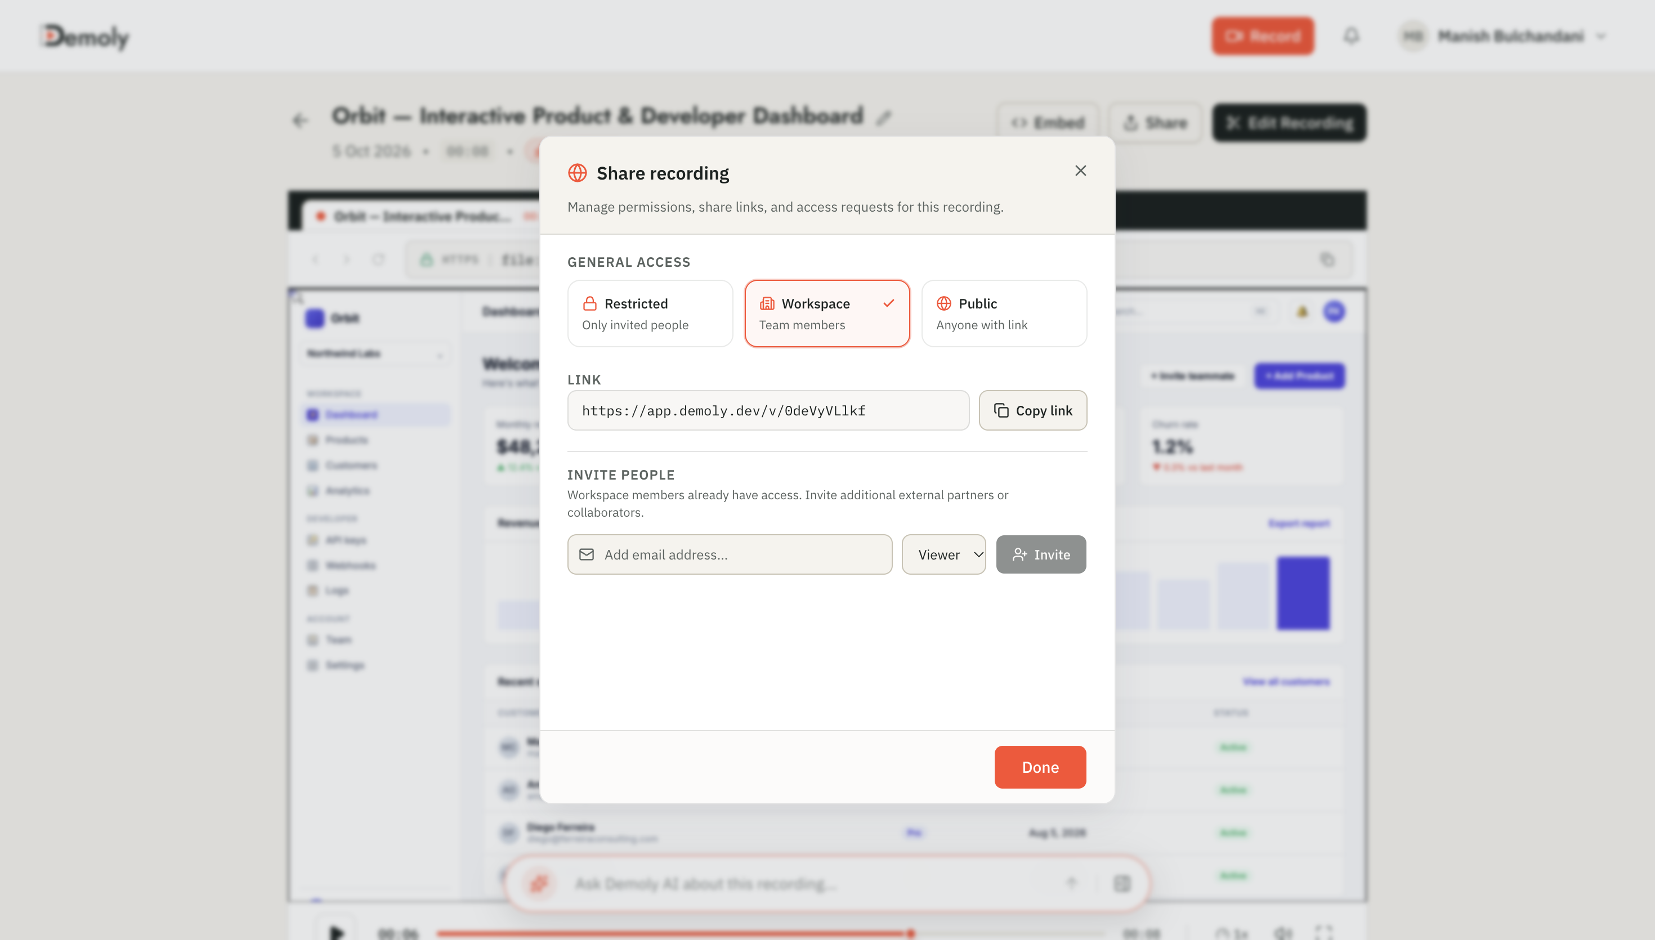
Task: Click the MB user avatar in the Demoly header
Action: coord(1414,36)
